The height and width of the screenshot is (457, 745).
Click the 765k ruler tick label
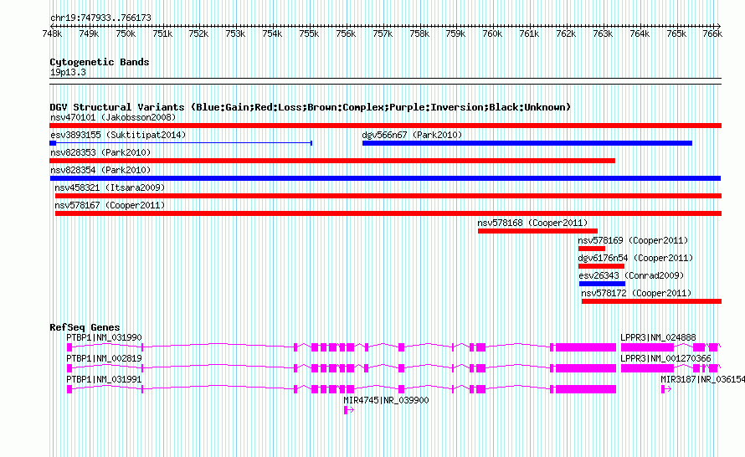point(676,33)
